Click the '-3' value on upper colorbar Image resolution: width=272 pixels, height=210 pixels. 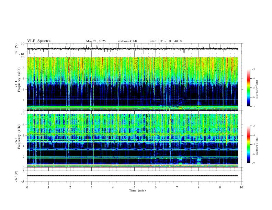[x=253, y=69]
